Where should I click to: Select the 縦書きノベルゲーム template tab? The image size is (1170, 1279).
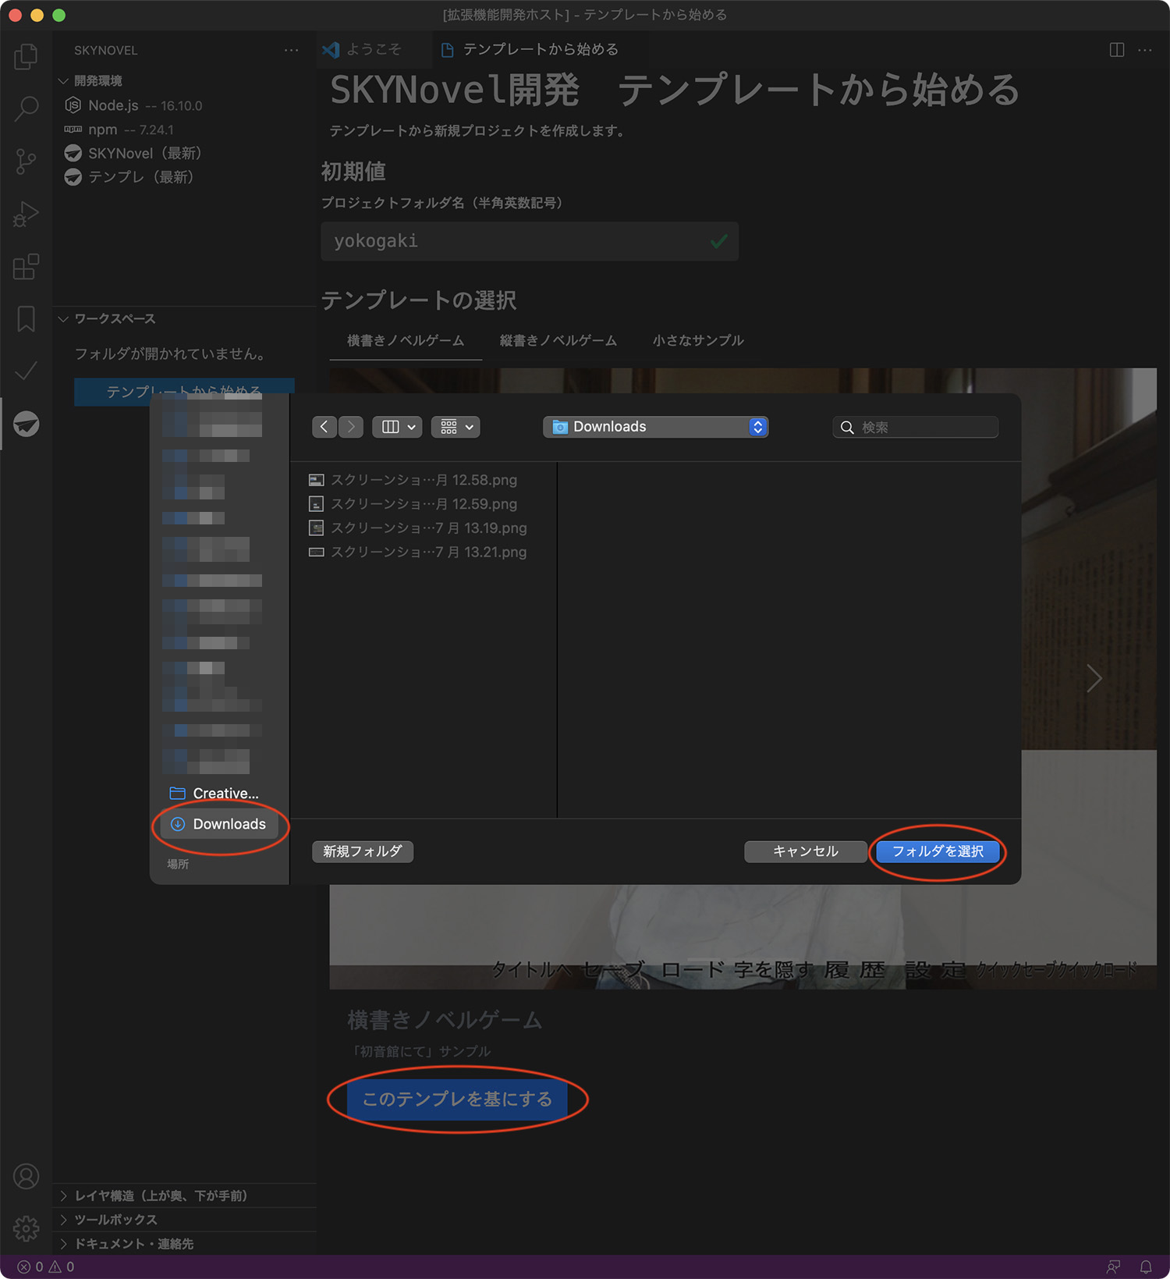pos(558,341)
